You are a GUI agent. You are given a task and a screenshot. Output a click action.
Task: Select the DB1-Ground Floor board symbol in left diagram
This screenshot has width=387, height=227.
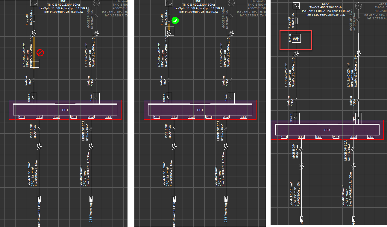coord(39,198)
